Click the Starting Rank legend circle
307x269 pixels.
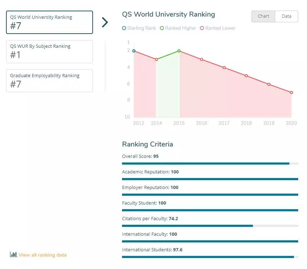click(124, 28)
